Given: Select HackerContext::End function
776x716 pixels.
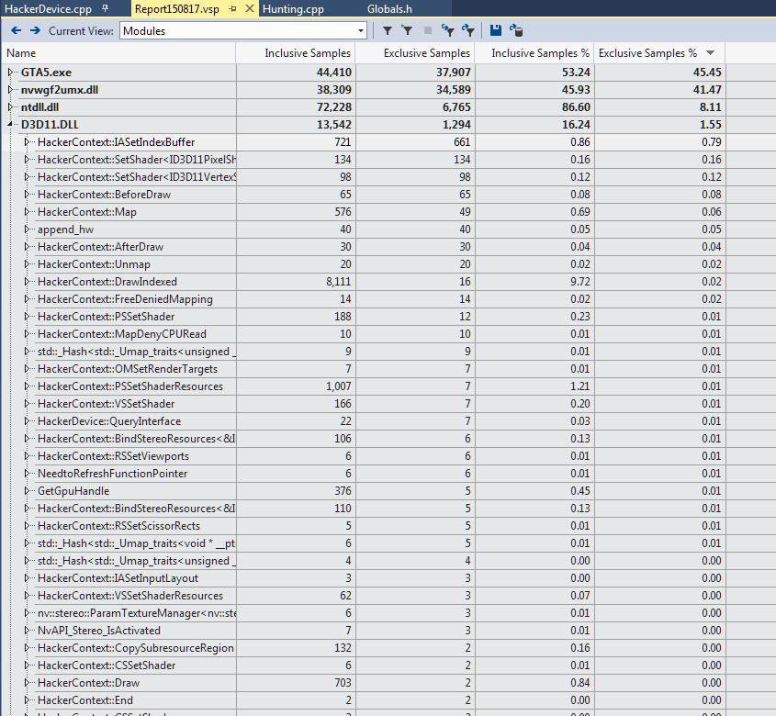Looking at the screenshot, I should (85, 700).
